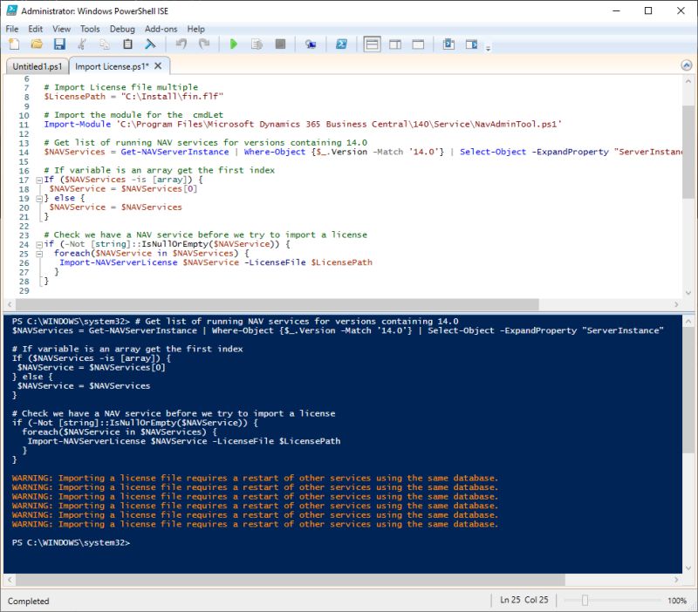The image size is (698, 612).
Task: Show command window icon
Action: pos(448,44)
